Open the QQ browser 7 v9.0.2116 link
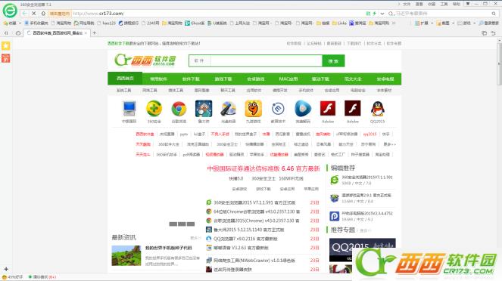Screen dimensions: 502x281 tap(245, 239)
